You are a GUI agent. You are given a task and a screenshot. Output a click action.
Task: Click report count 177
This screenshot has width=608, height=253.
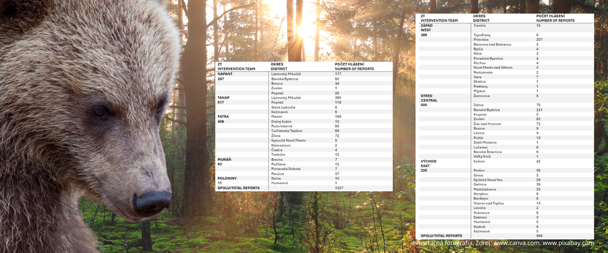[338, 74]
